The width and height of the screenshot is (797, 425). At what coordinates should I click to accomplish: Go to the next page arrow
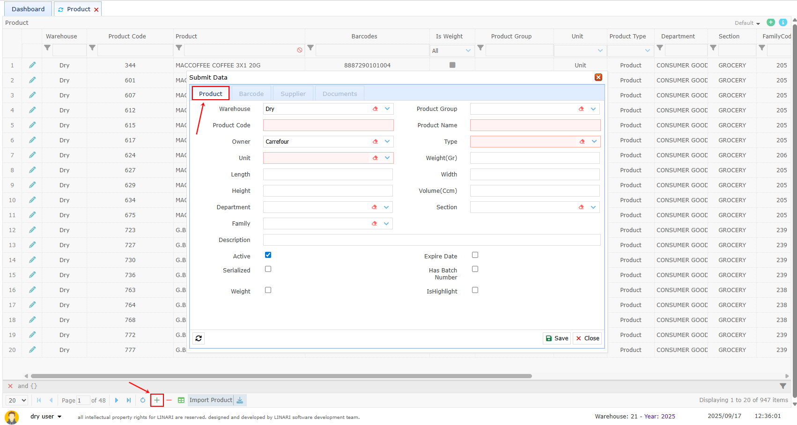coord(117,400)
